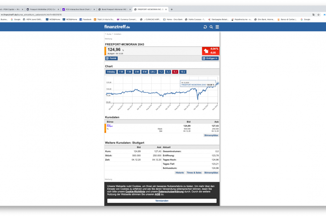
Task: Open a new browser tab with plus
Action: [x=172, y=10]
